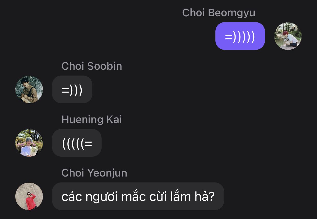Image resolution: width=317 pixels, height=219 pixels.
Task: Click the equals sign in Huening Kai's message
Action: (x=88, y=144)
